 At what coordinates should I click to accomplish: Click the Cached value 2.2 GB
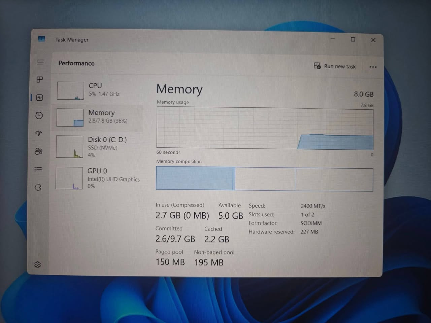[x=217, y=239]
